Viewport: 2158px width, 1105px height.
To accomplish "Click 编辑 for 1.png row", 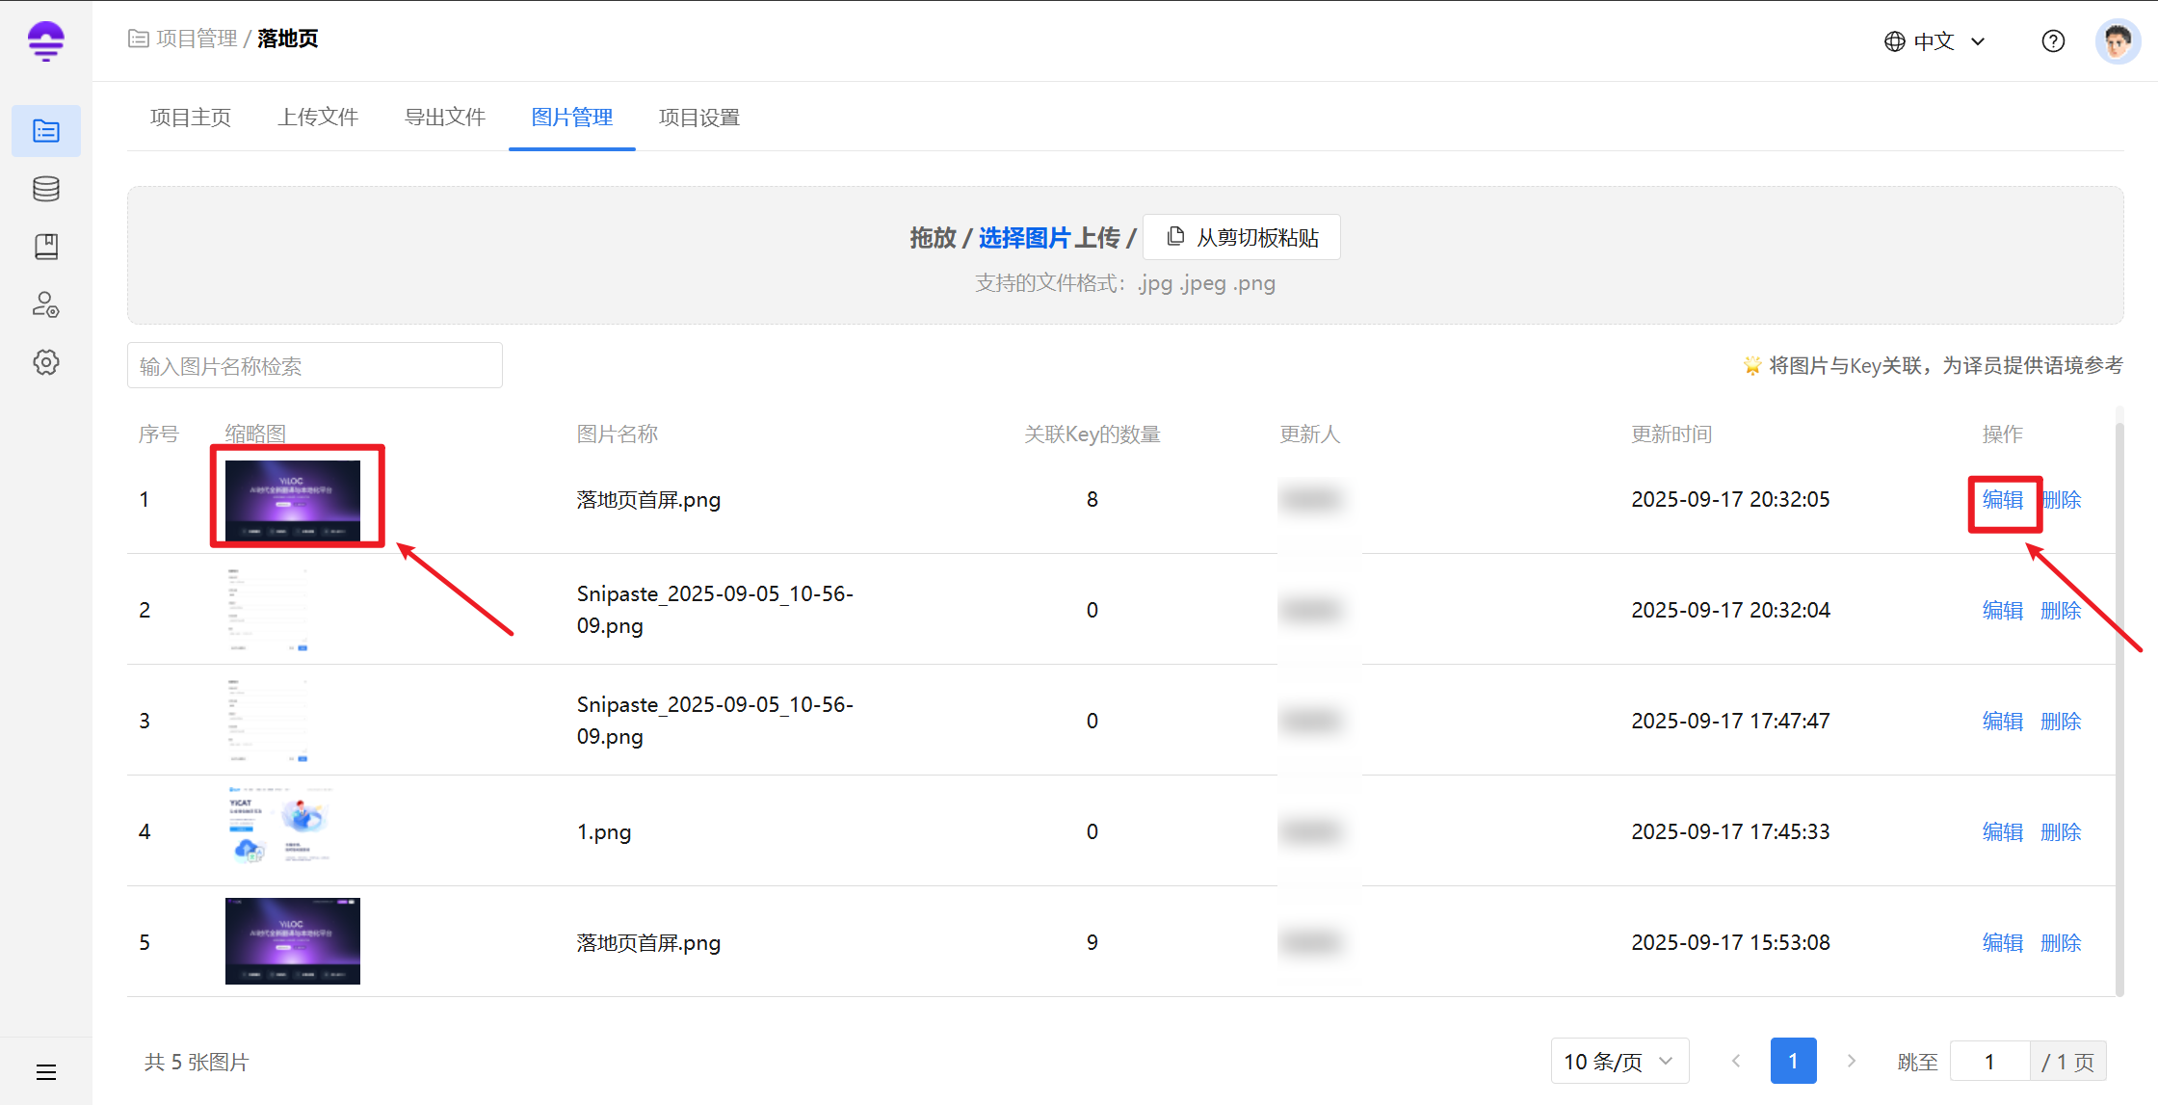I will click(2002, 831).
